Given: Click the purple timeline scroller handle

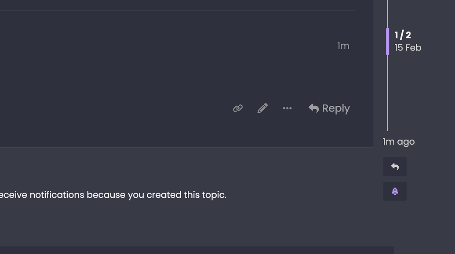Looking at the screenshot, I should pyautogui.click(x=387, y=41).
